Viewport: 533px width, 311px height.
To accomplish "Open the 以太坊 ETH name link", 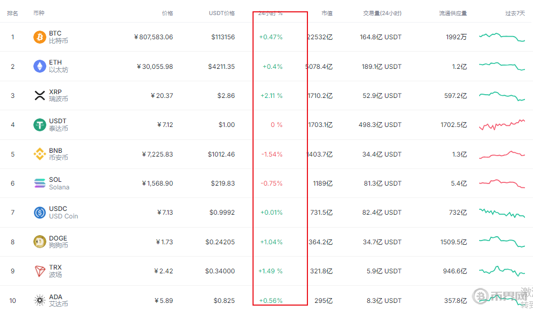I will (x=58, y=70).
